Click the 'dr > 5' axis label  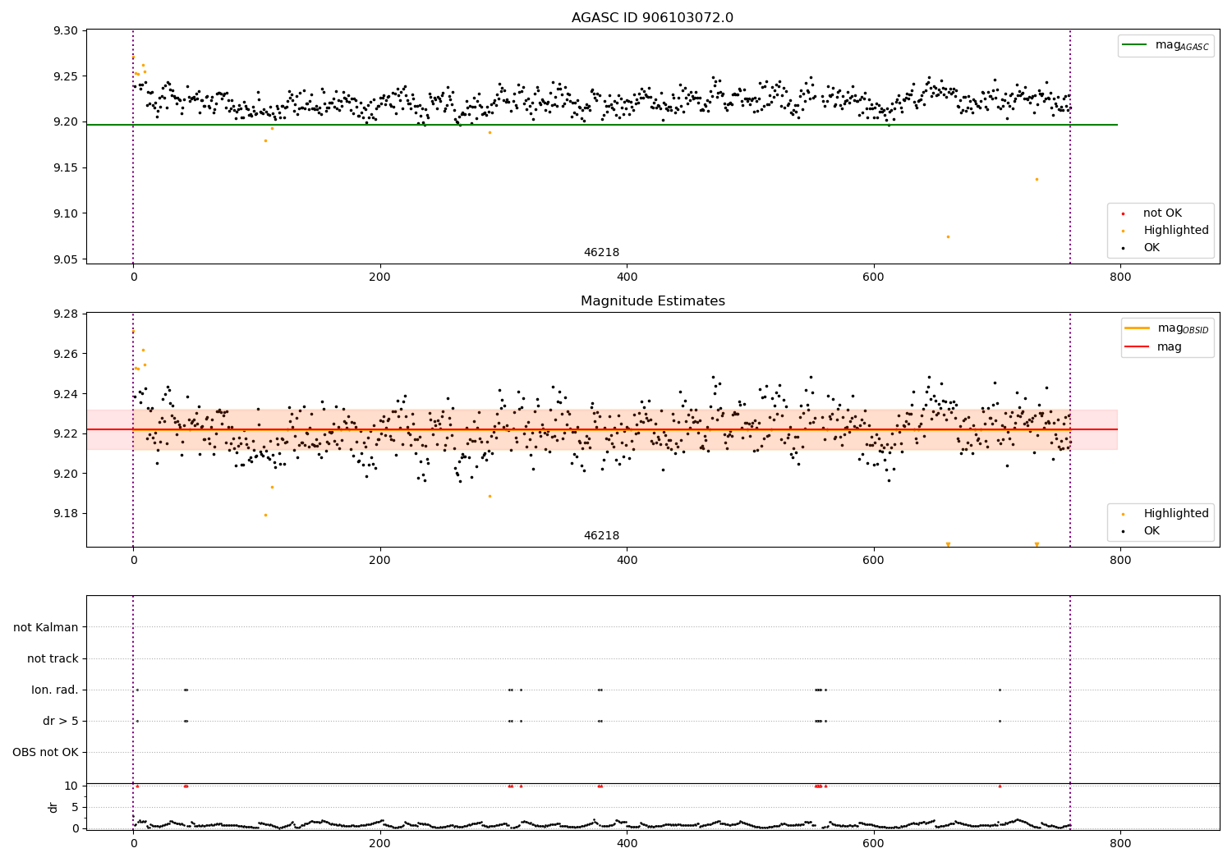(61, 722)
